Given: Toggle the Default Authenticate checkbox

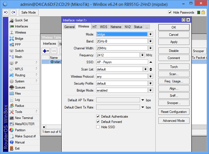Looking at the screenshot, I should click(98, 117).
